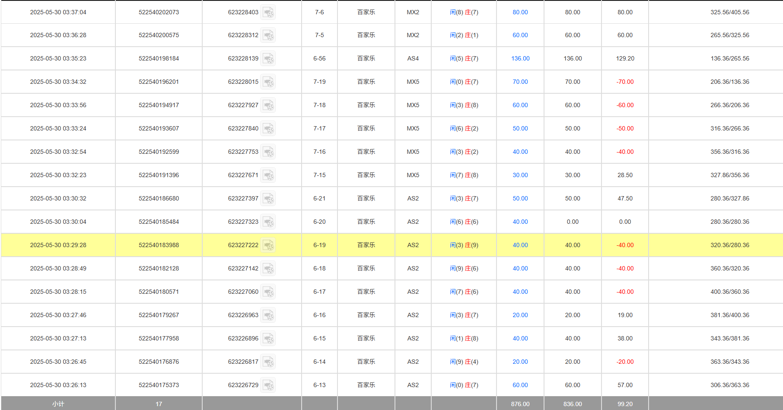Open blue 0.00-payout bet link for 6-20

coord(520,222)
